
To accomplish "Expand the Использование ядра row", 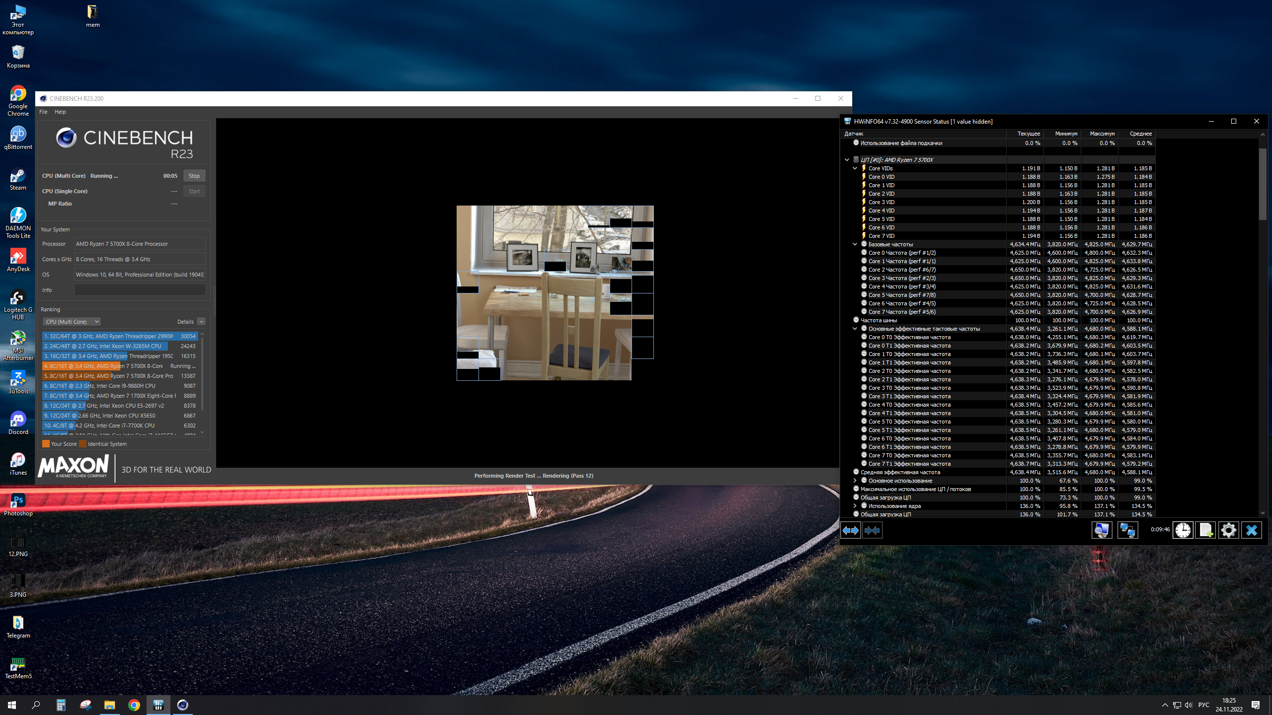I will [x=855, y=506].
